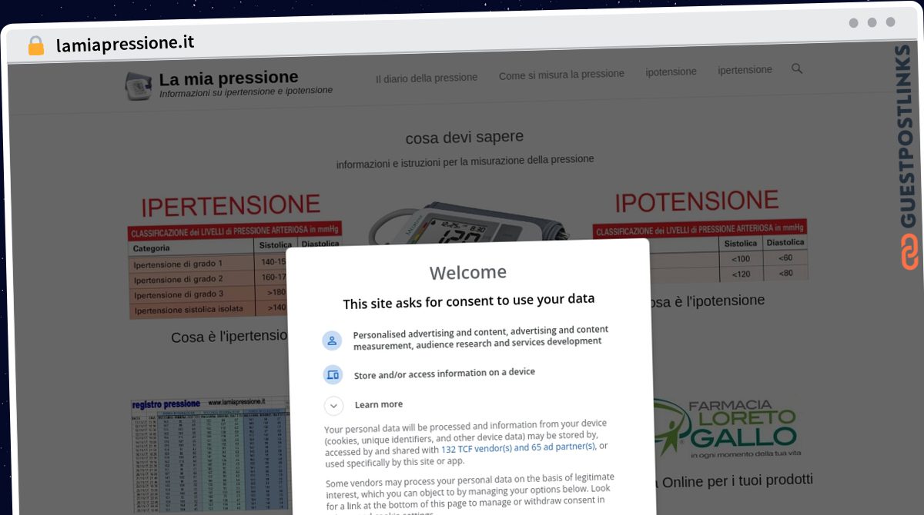Click the Guestpostlinks chain logo icon

tap(910, 252)
